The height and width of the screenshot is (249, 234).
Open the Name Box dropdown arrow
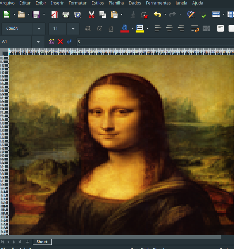coord(38,42)
